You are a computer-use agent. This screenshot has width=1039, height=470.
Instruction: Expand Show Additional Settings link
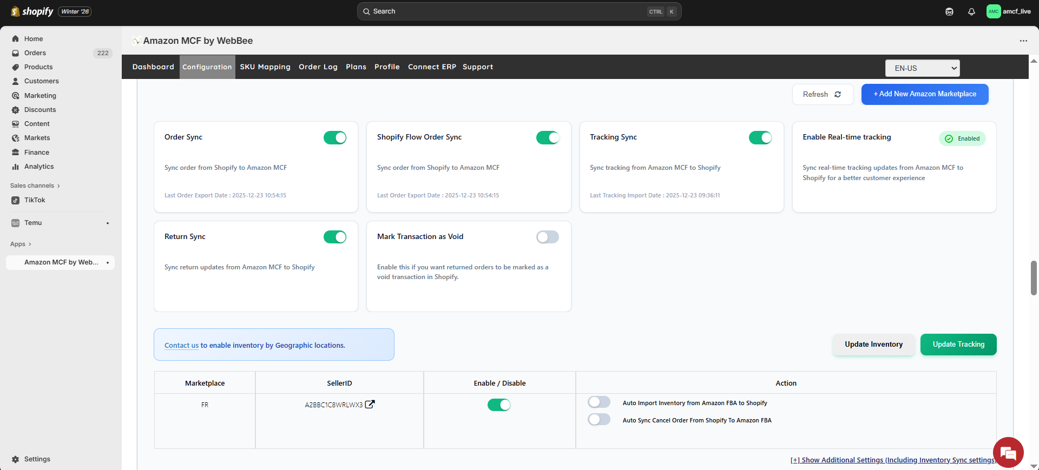click(893, 460)
